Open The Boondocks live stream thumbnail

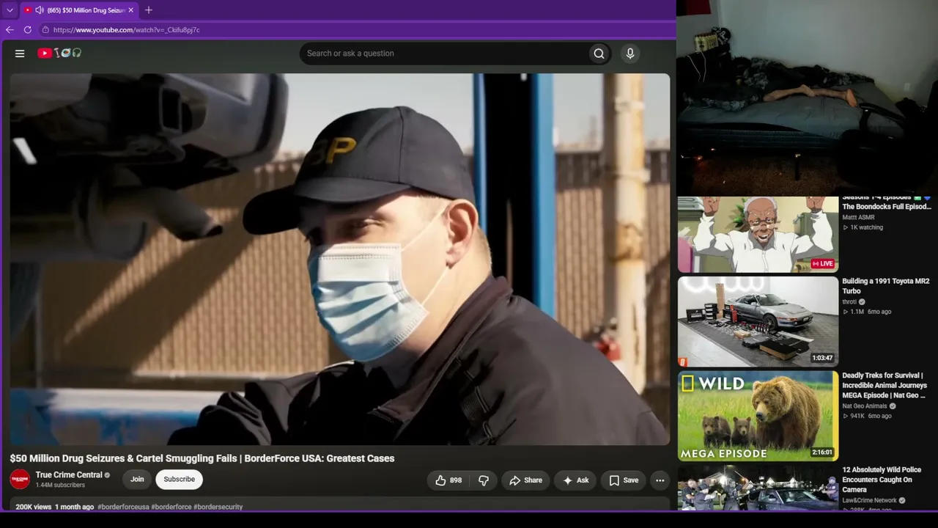point(758,235)
